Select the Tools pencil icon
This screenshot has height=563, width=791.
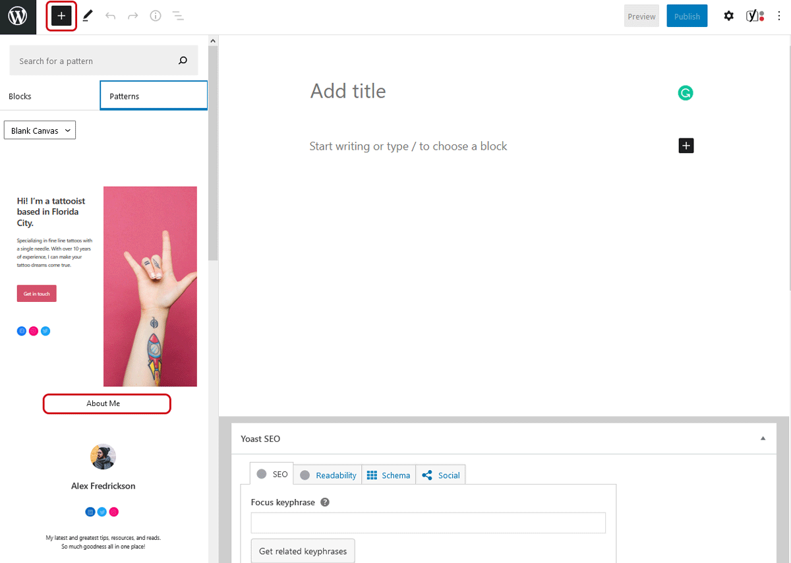[x=88, y=16]
